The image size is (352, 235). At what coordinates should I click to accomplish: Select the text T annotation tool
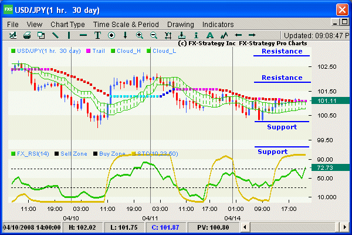97,35
